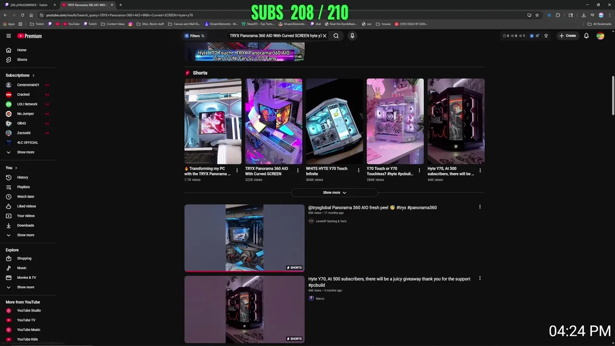This screenshot has width=615, height=346.
Task: Open the All Bookmarks folder
Action: (x=600, y=24)
